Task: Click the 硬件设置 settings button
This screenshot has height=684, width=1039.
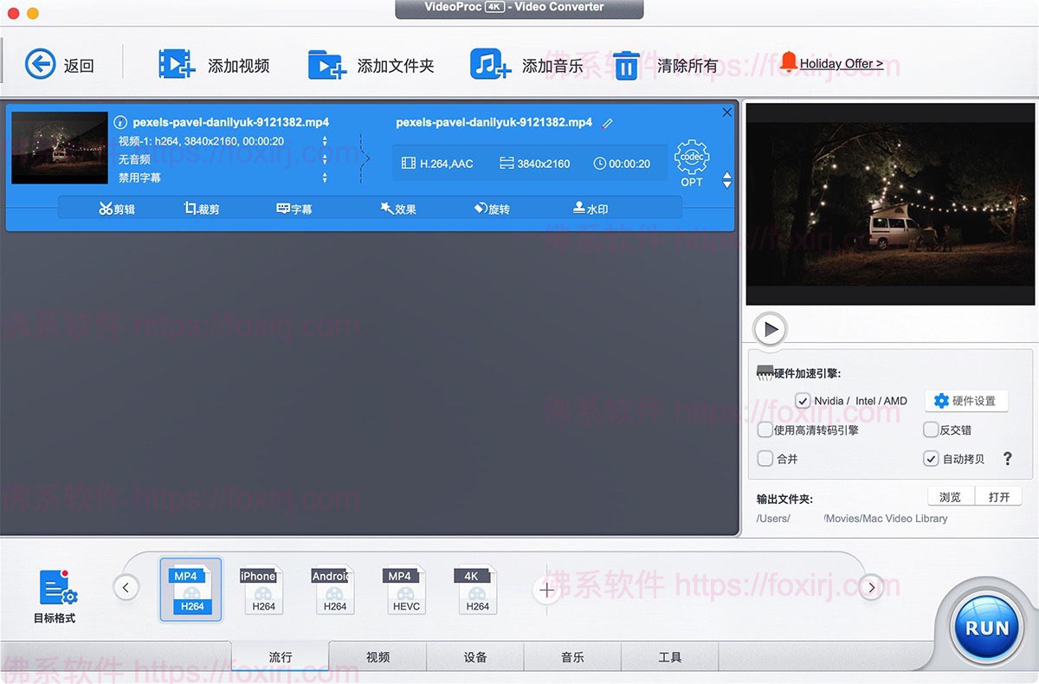Action: [x=966, y=401]
